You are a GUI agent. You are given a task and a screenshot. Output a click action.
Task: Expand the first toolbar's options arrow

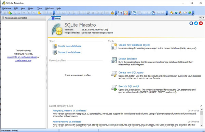pos(54,13)
